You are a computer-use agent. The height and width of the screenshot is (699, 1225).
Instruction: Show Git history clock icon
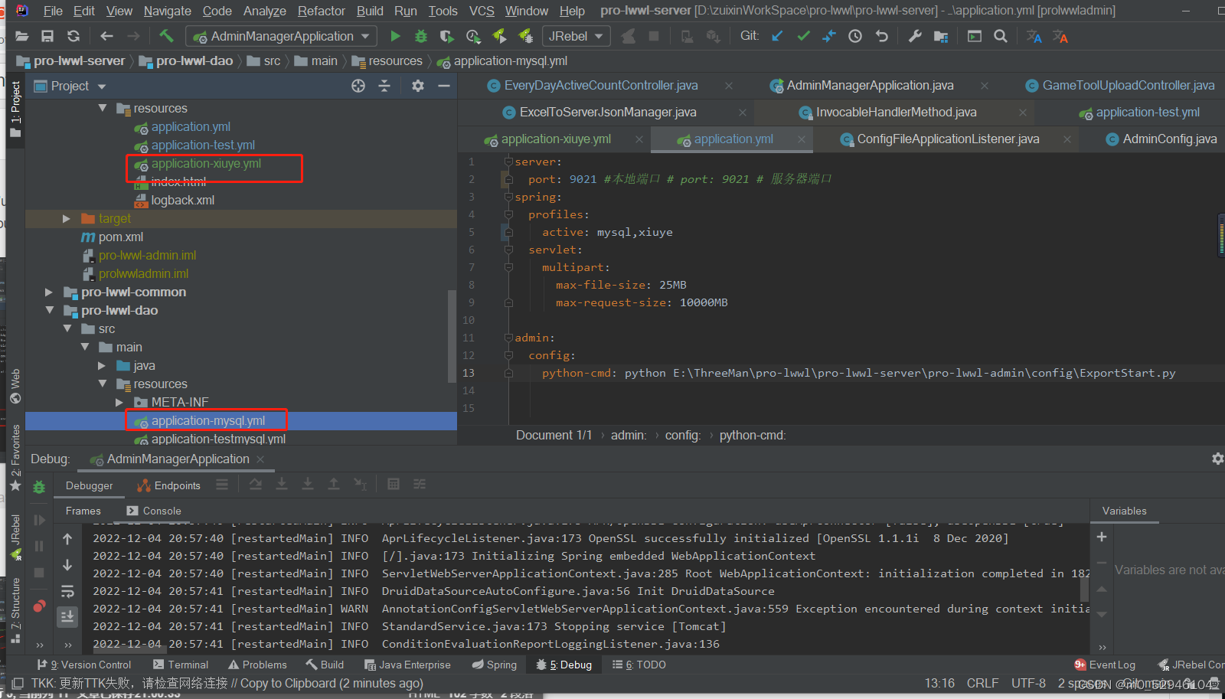(x=855, y=36)
